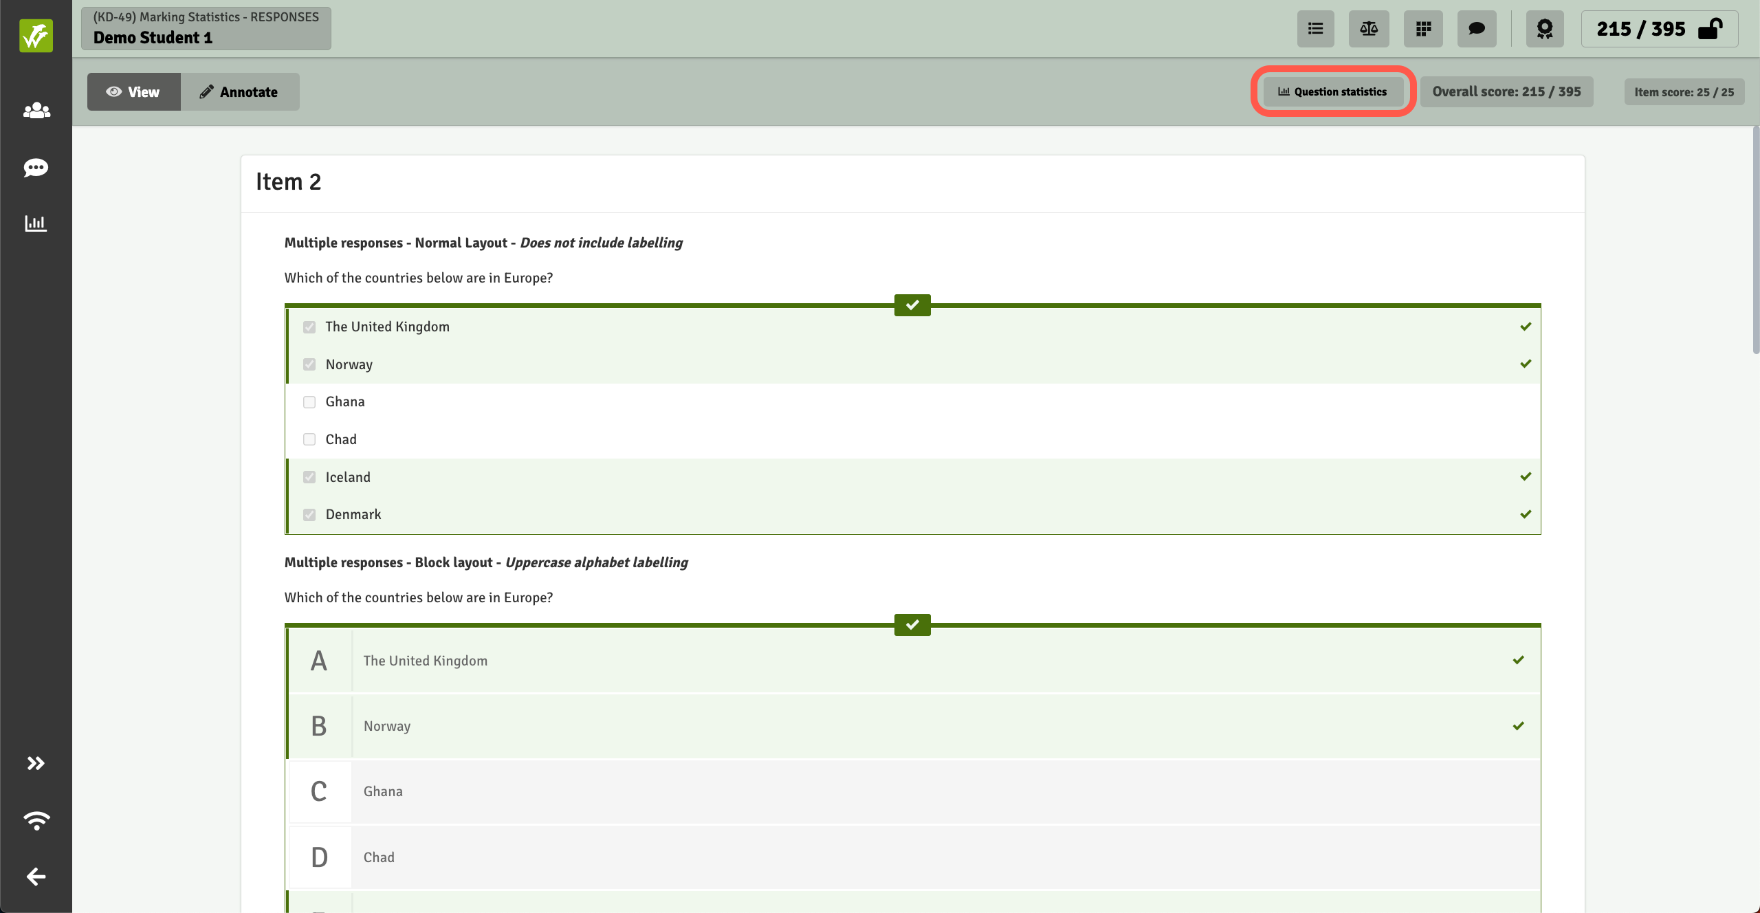Viewport: 1760px width, 913px height.
Task: Open the candidates group icon in sidebar
Action: [x=36, y=110]
